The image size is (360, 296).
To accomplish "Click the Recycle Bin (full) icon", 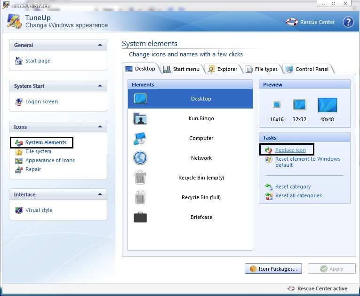I will tap(140, 197).
